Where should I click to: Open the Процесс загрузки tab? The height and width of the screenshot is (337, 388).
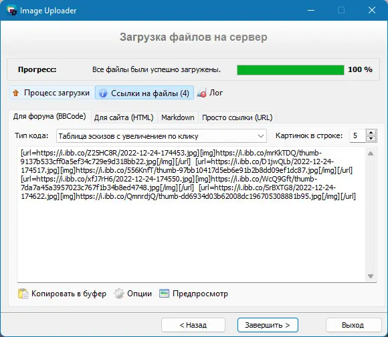coord(52,93)
